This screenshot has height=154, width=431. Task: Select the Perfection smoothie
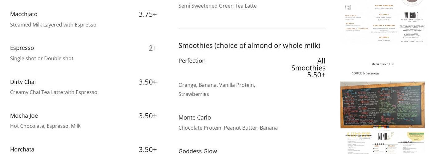pyautogui.click(x=192, y=61)
